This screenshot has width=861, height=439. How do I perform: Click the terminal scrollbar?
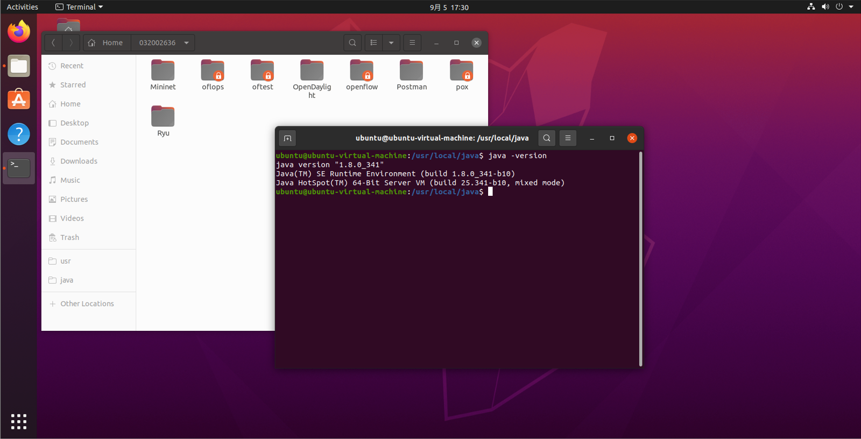tap(640, 259)
